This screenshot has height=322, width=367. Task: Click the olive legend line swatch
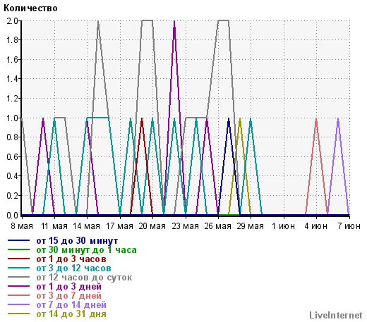tap(18, 314)
